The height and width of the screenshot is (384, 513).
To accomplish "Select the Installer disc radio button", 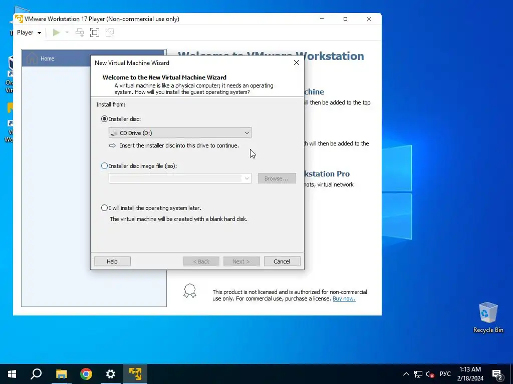I will pos(104,119).
